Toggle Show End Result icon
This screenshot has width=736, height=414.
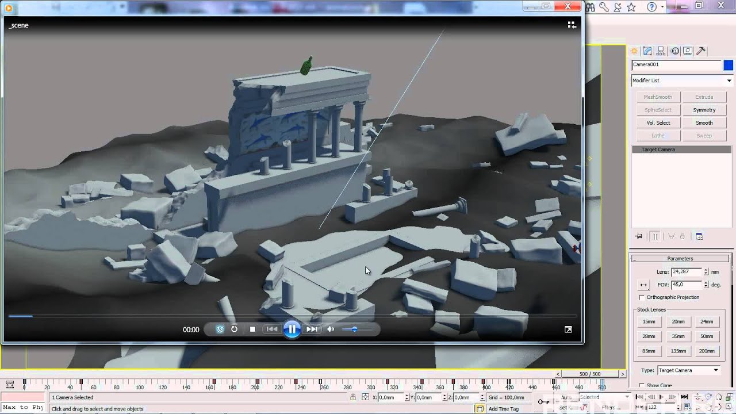[x=655, y=236]
